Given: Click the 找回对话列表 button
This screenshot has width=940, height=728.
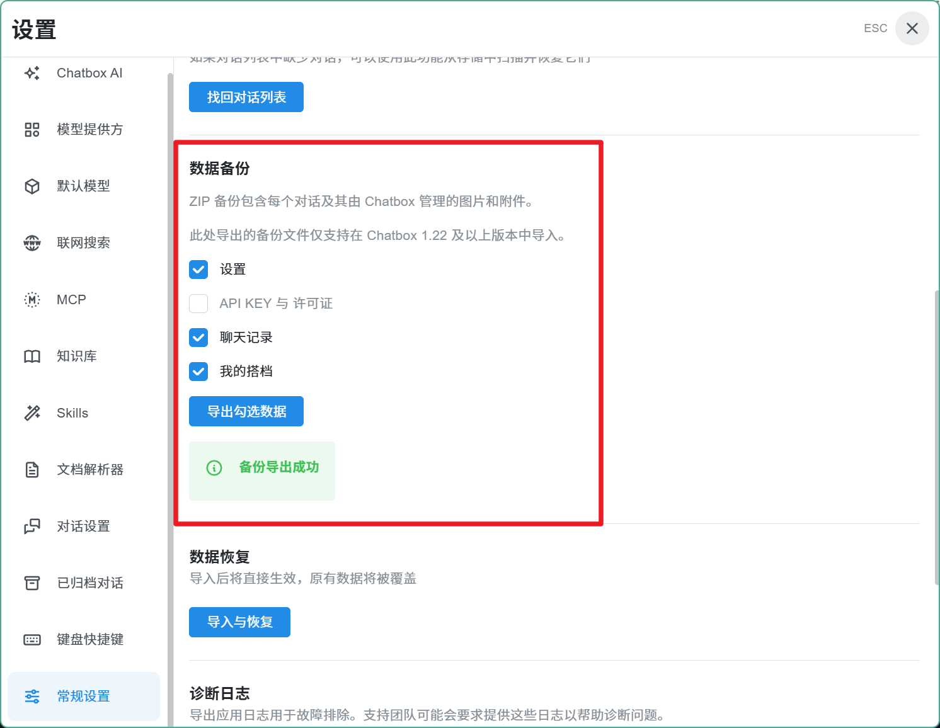Looking at the screenshot, I should click(246, 97).
